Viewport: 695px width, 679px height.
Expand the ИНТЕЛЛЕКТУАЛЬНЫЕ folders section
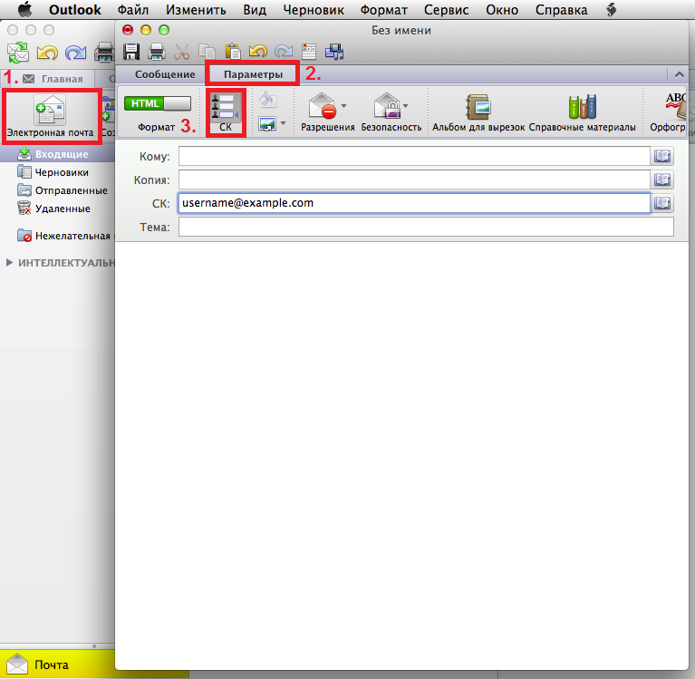[x=9, y=263]
